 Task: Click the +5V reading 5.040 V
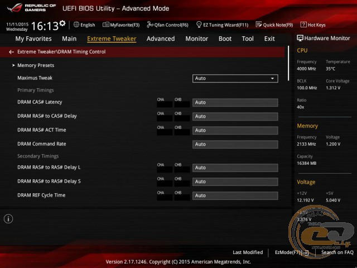[333, 200]
